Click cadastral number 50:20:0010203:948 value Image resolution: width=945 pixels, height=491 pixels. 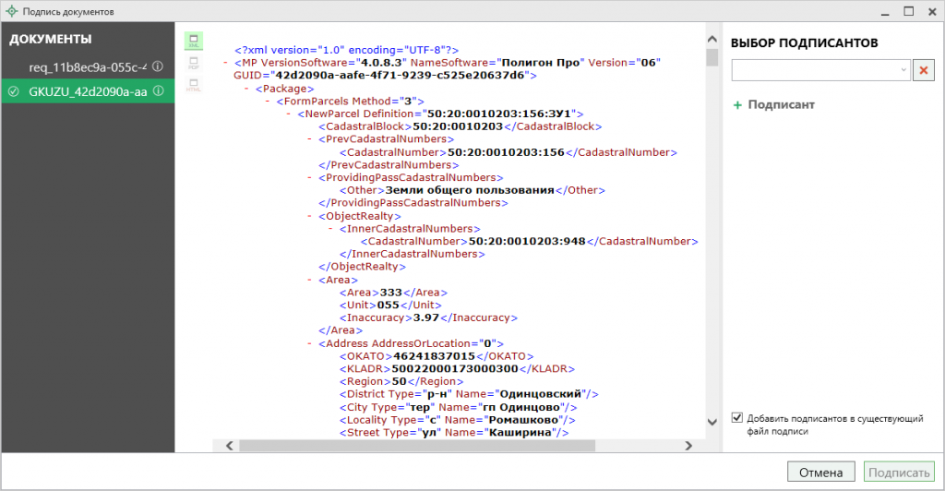click(x=527, y=242)
